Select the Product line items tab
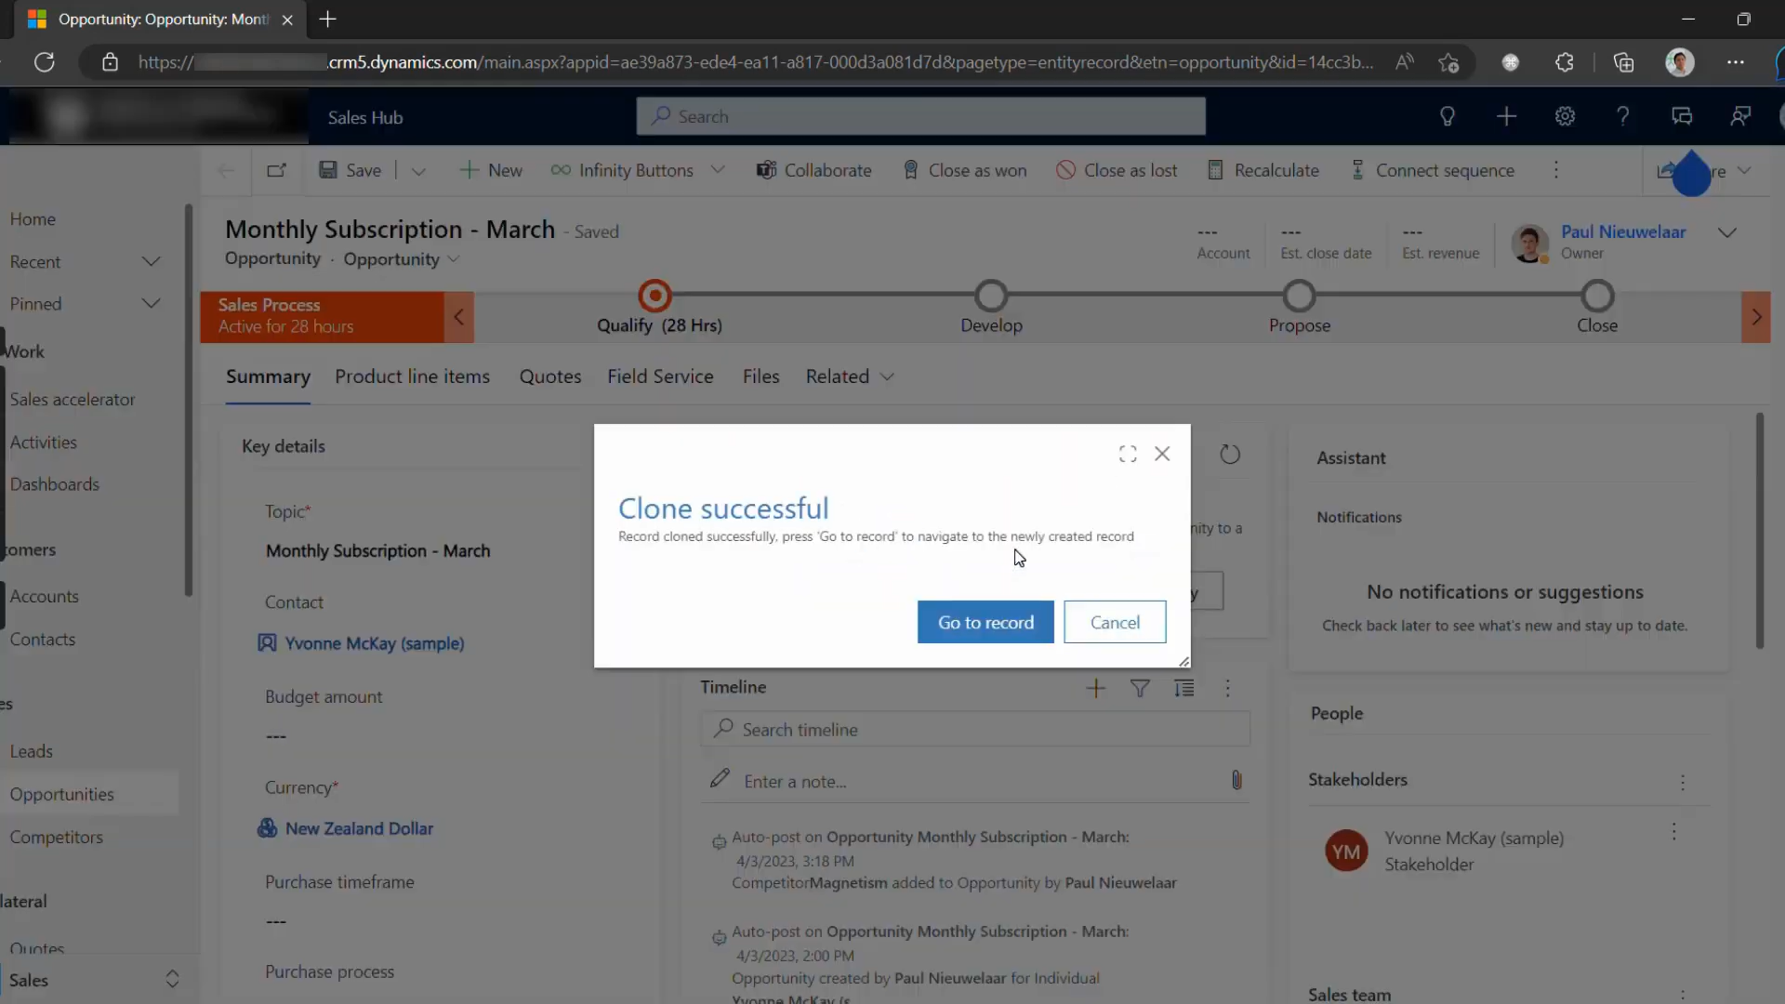Image resolution: width=1785 pixels, height=1004 pixels. (413, 376)
